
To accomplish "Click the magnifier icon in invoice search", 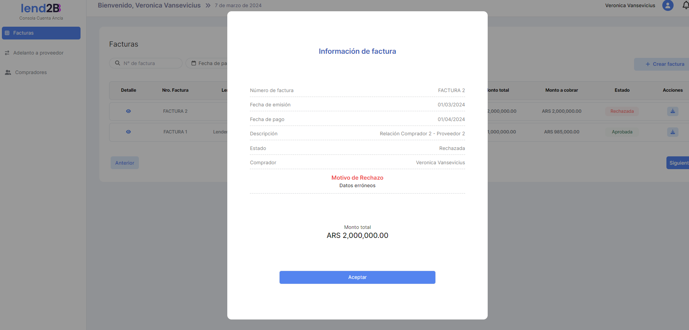I will pyautogui.click(x=118, y=63).
